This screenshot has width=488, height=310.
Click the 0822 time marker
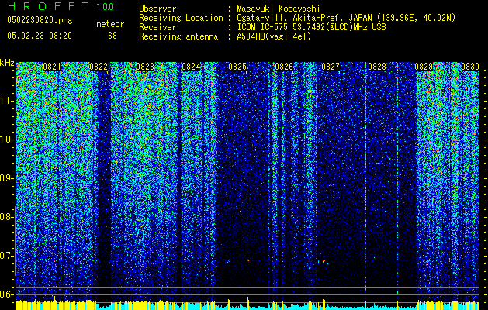99,67
